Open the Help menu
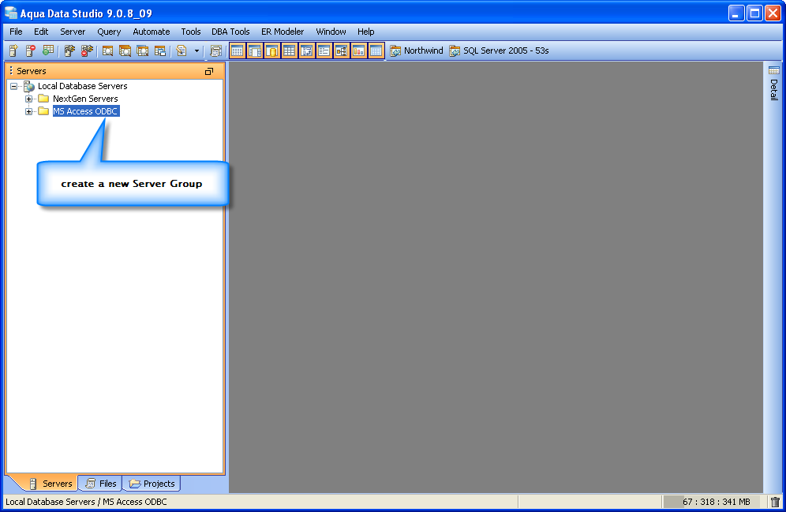786x512 pixels. (x=366, y=32)
